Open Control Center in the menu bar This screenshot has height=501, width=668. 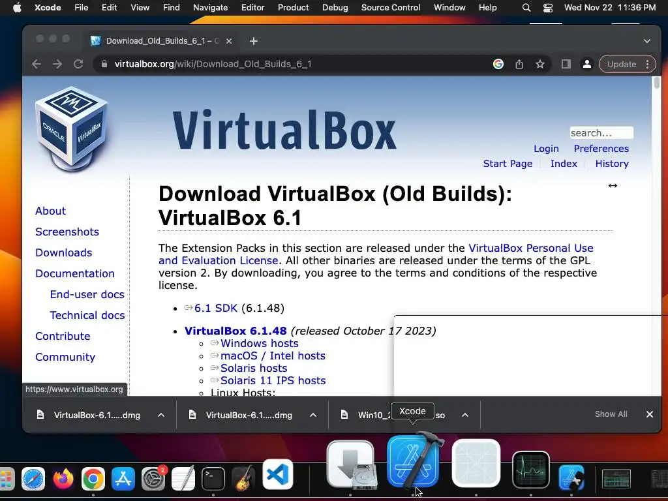pyautogui.click(x=548, y=8)
